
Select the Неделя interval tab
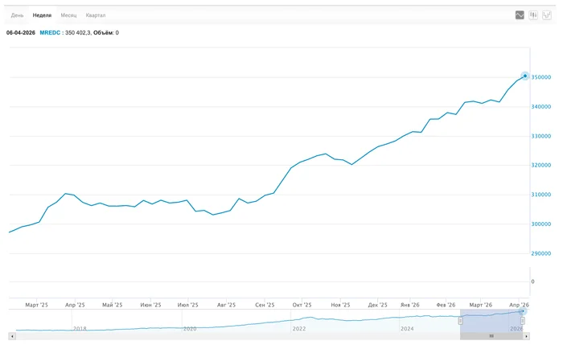[x=42, y=15]
